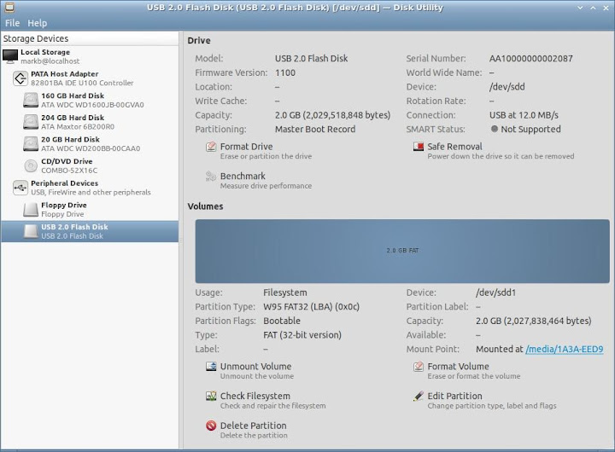Open the /media/1A3A-EED9 mount point link
Screen dimensions: 615x452
coord(564,349)
